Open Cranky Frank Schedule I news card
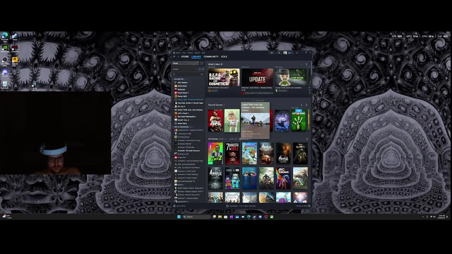 [291, 77]
